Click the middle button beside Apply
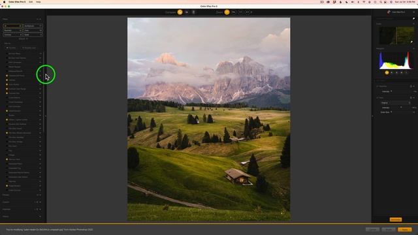 click(x=389, y=229)
